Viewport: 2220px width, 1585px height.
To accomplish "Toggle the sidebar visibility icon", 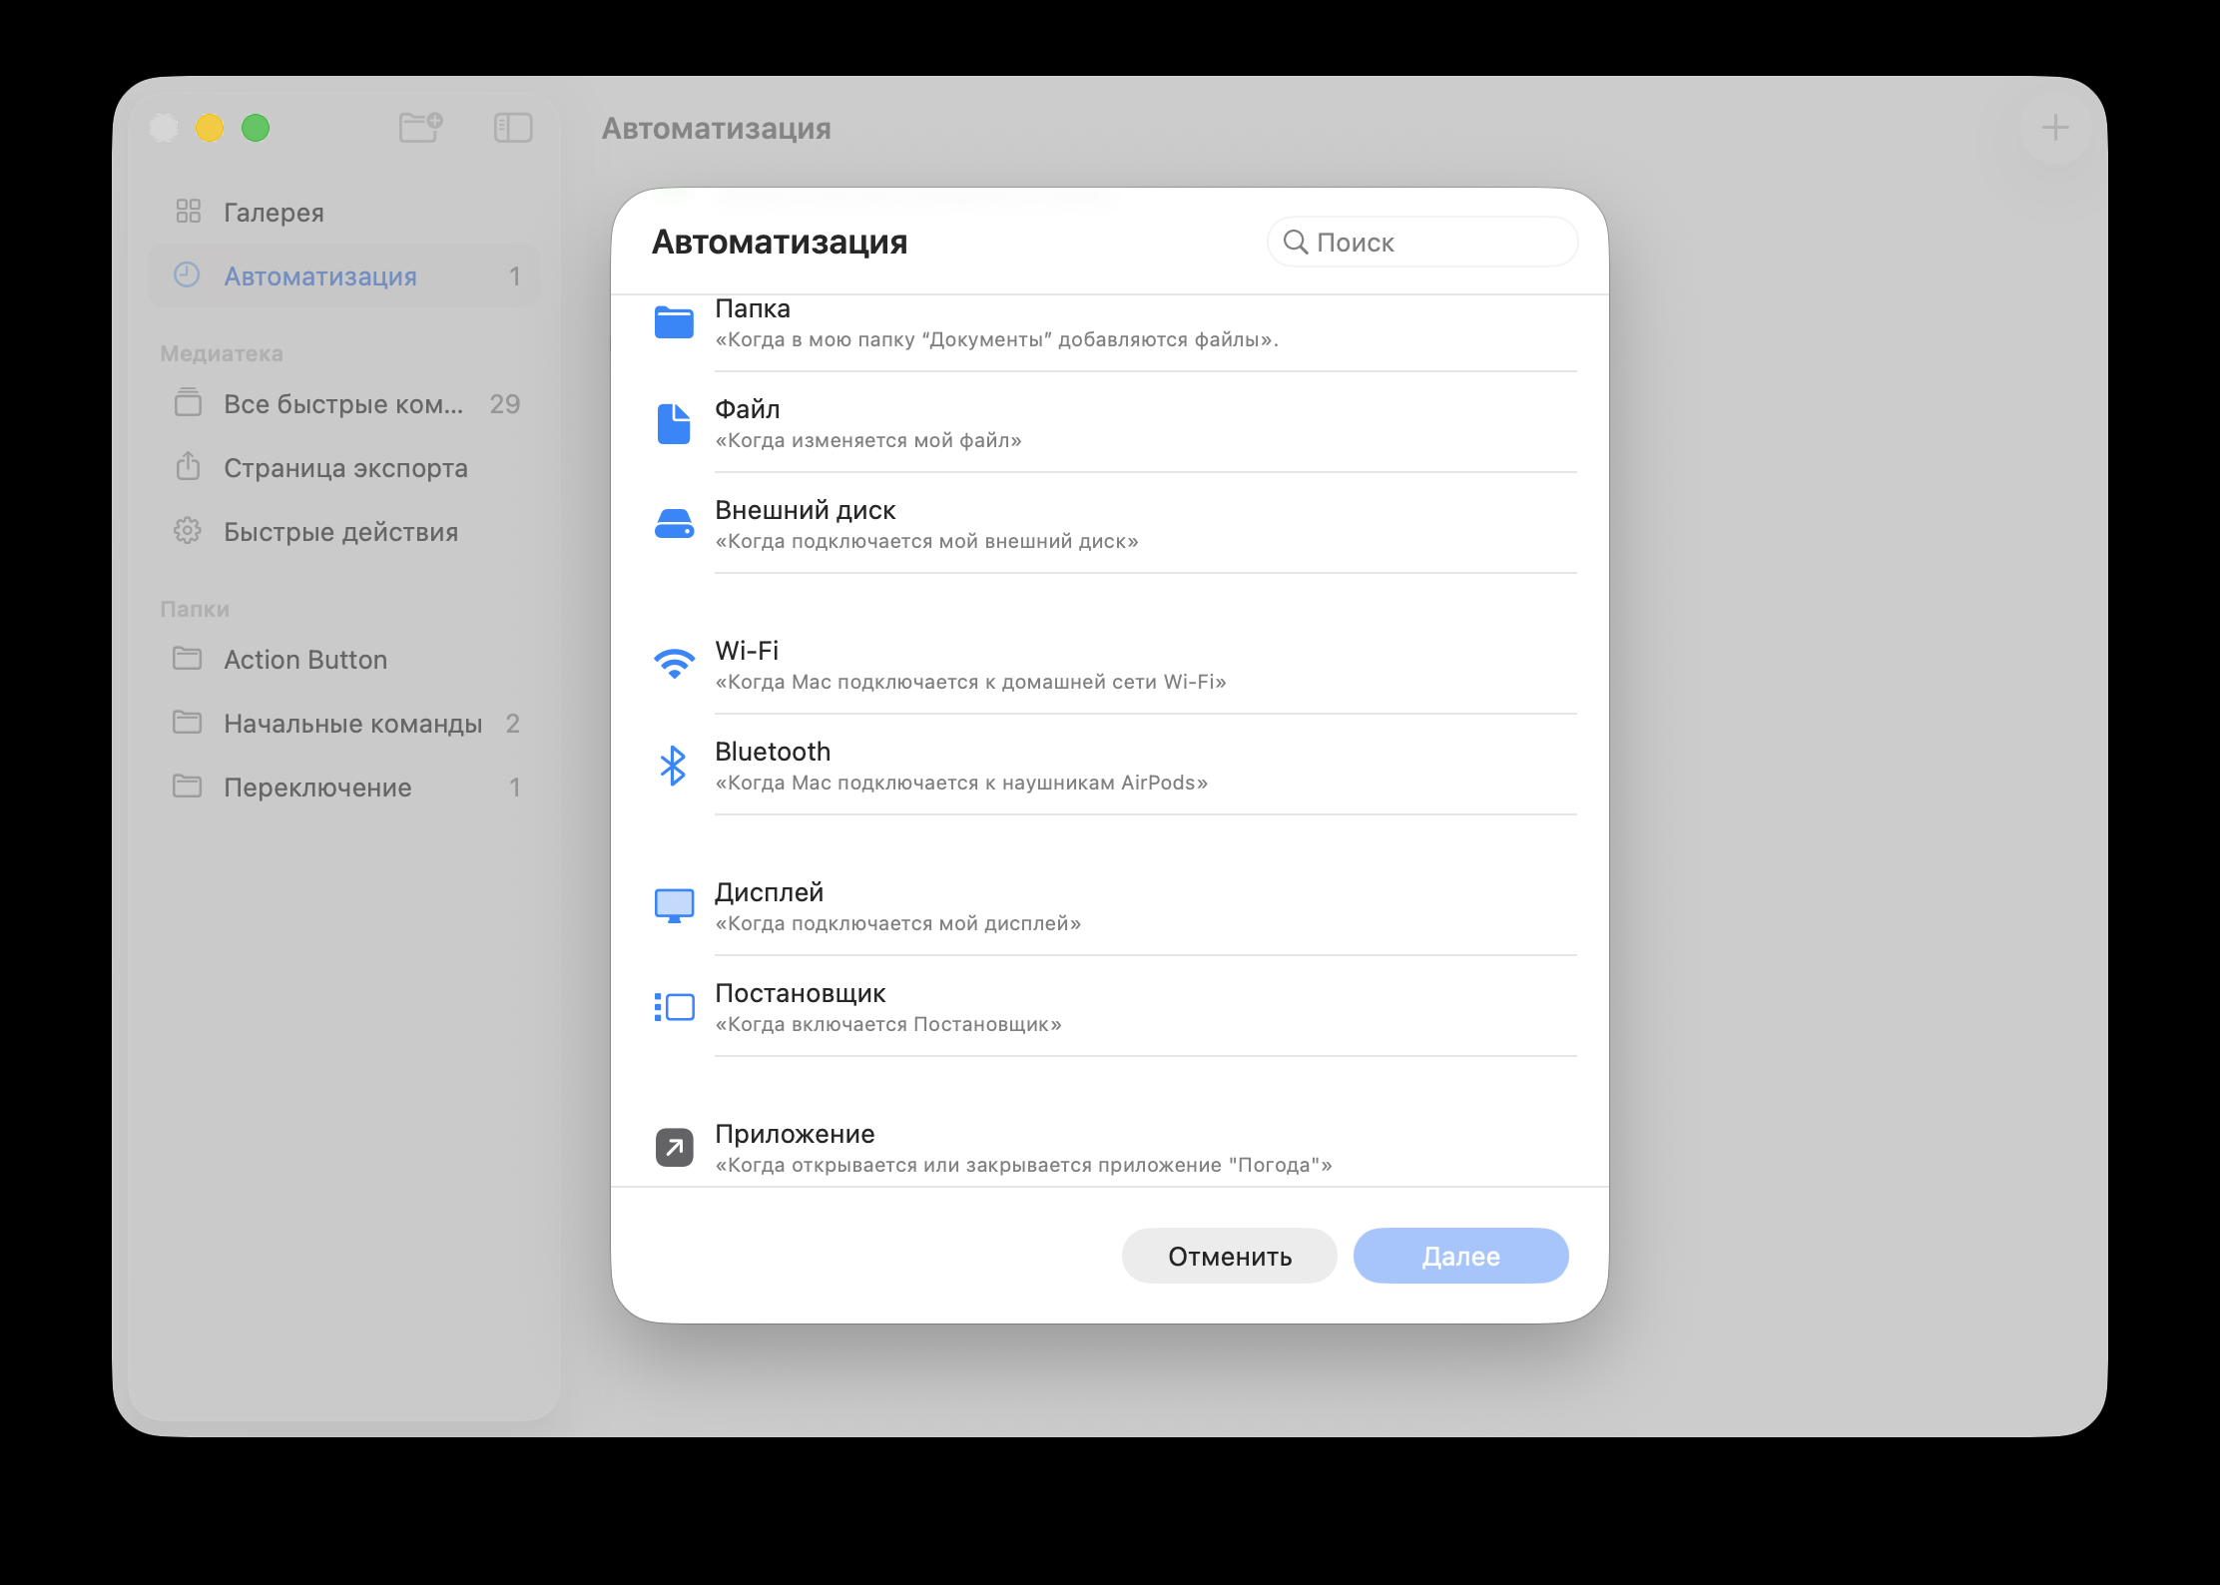I will [x=513, y=128].
